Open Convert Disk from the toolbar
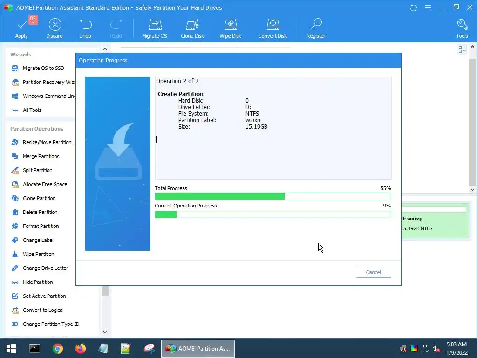The height and width of the screenshot is (358, 477). (273, 28)
